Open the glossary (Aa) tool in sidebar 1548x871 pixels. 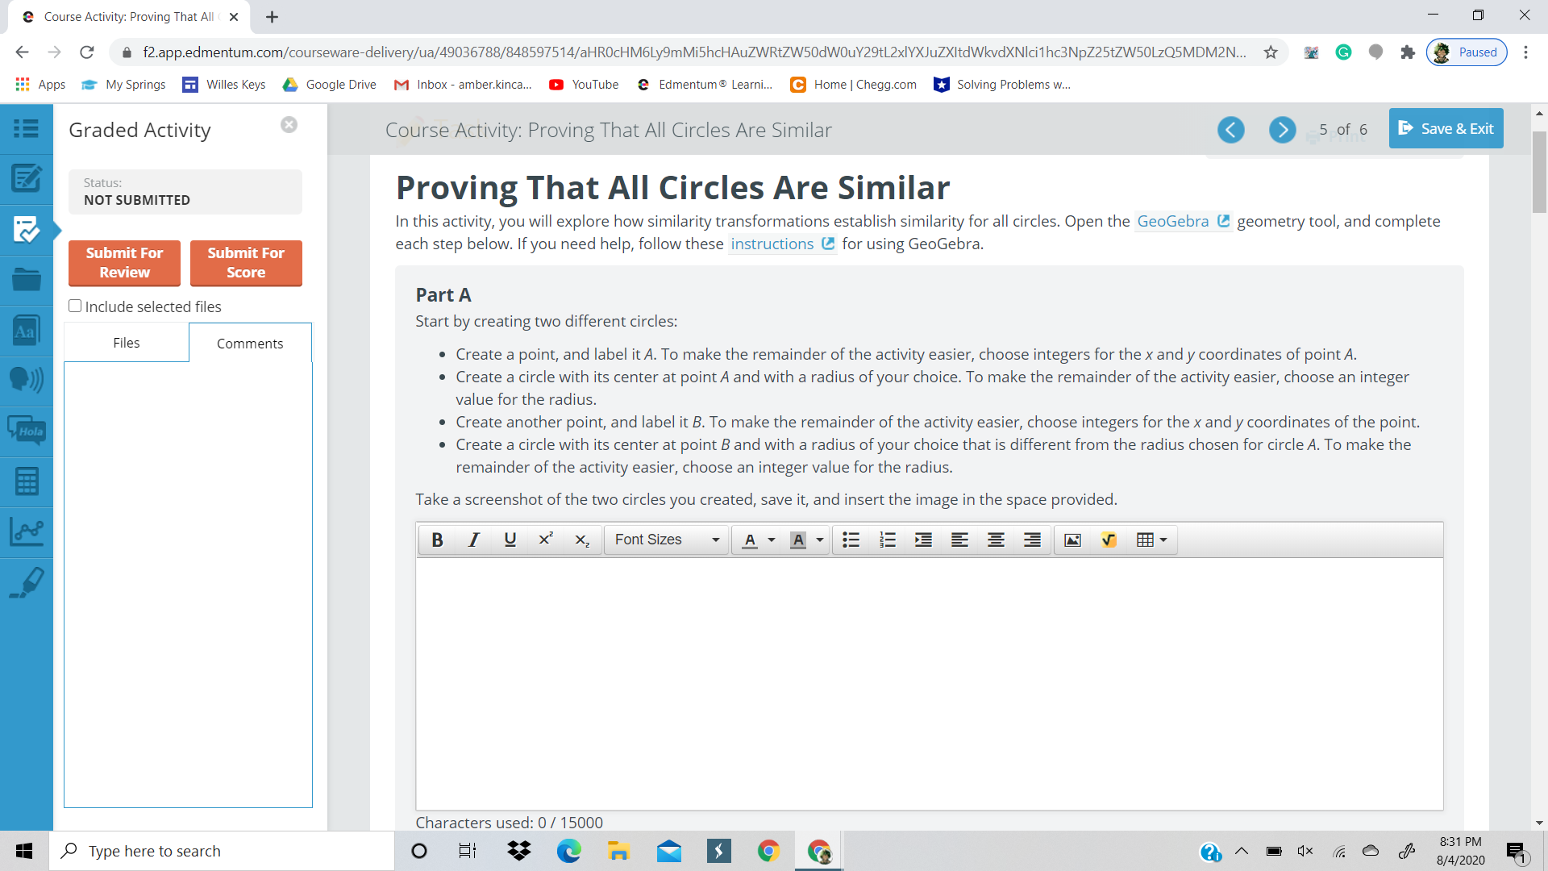tap(27, 330)
